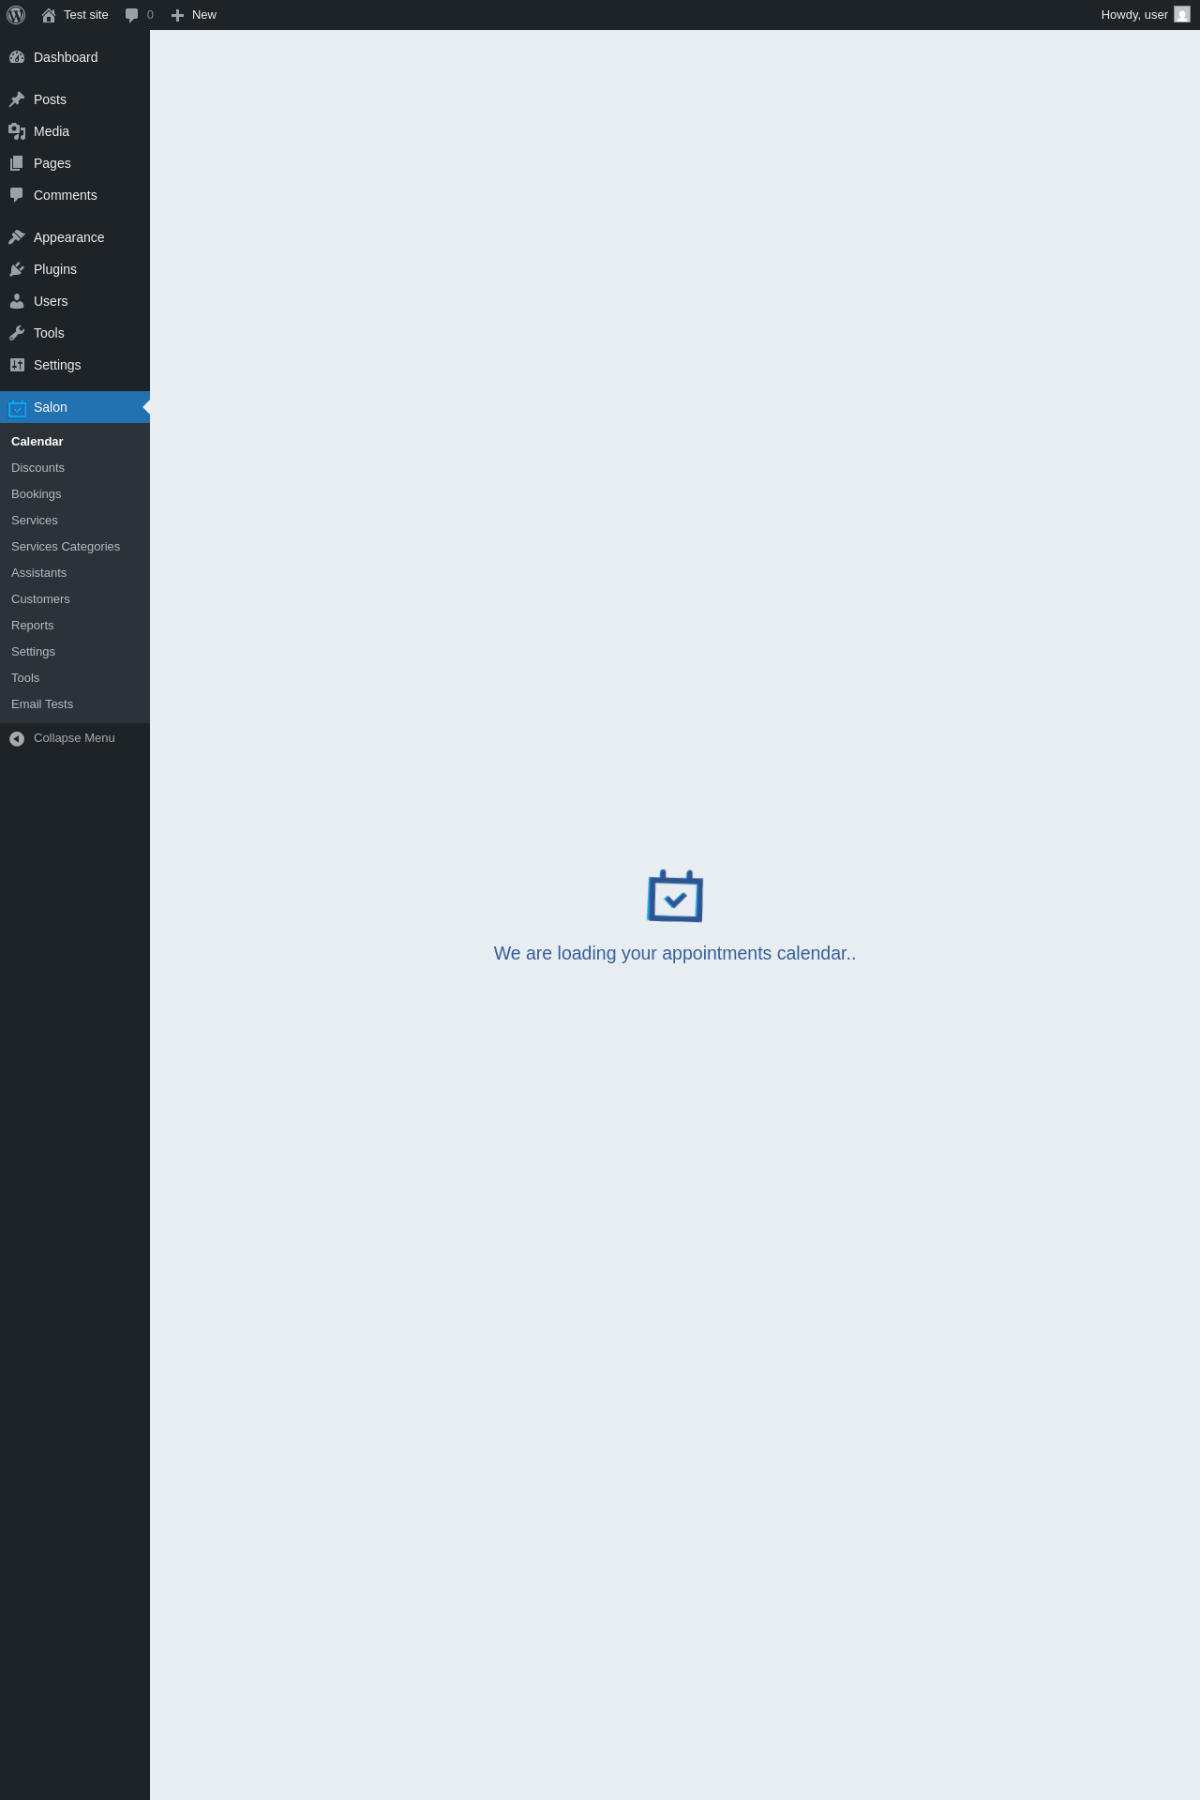
Task: Collapse the admin sidebar menu
Action: 75,738
